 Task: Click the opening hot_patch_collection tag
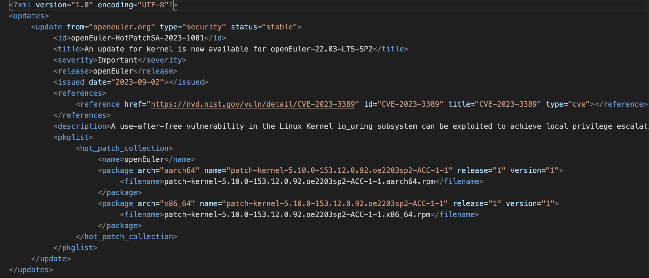(124, 148)
